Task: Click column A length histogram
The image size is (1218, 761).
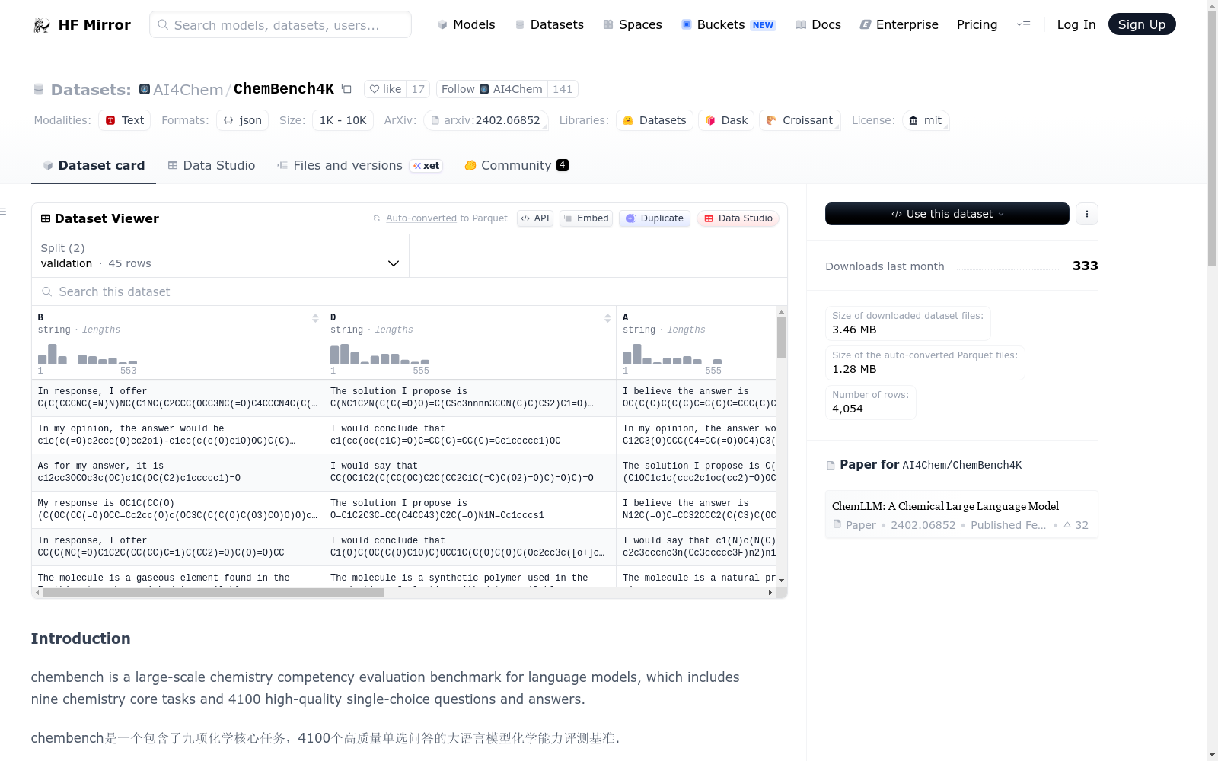Action: pos(672,354)
